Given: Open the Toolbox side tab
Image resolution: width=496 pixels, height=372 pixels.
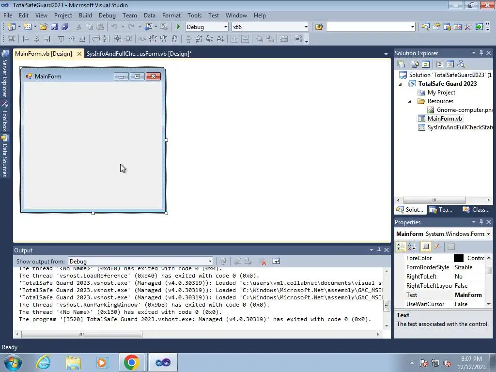Looking at the screenshot, I should pyautogui.click(x=5, y=116).
